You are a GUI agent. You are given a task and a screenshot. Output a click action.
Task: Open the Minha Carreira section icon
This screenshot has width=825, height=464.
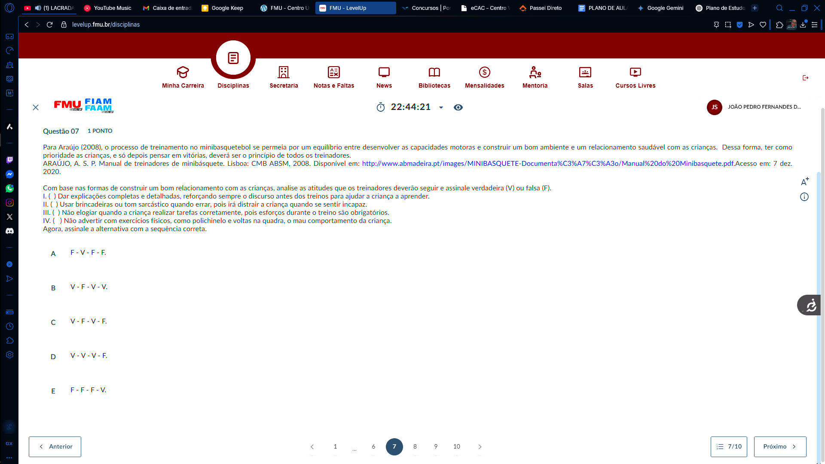pyautogui.click(x=183, y=72)
